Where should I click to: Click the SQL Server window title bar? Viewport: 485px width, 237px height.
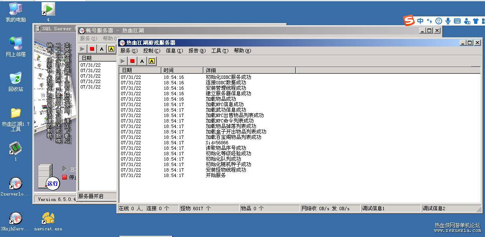55,29
